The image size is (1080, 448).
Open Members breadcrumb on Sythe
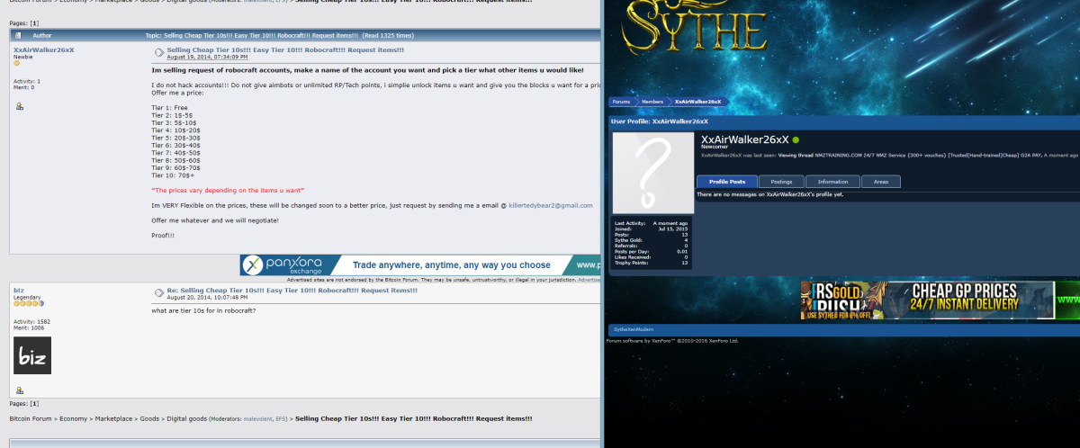tap(652, 102)
